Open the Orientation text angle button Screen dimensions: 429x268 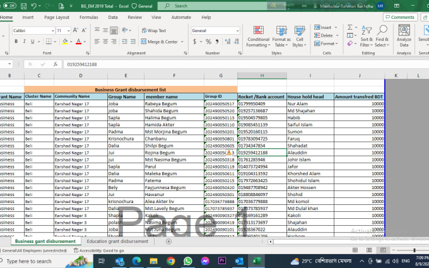click(x=126, y=30)
